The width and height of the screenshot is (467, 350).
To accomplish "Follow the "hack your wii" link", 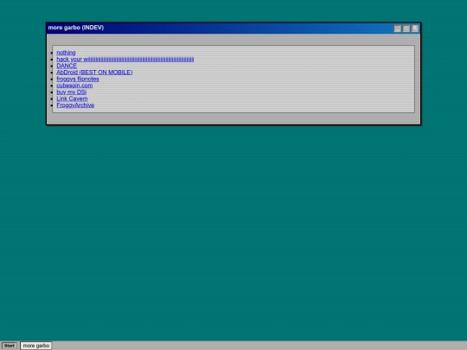I will [x=125, y=60].
